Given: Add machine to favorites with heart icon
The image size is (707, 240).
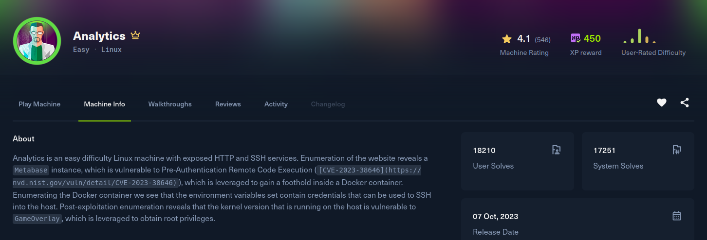Looking at the screenshot, I should [661, 103].
